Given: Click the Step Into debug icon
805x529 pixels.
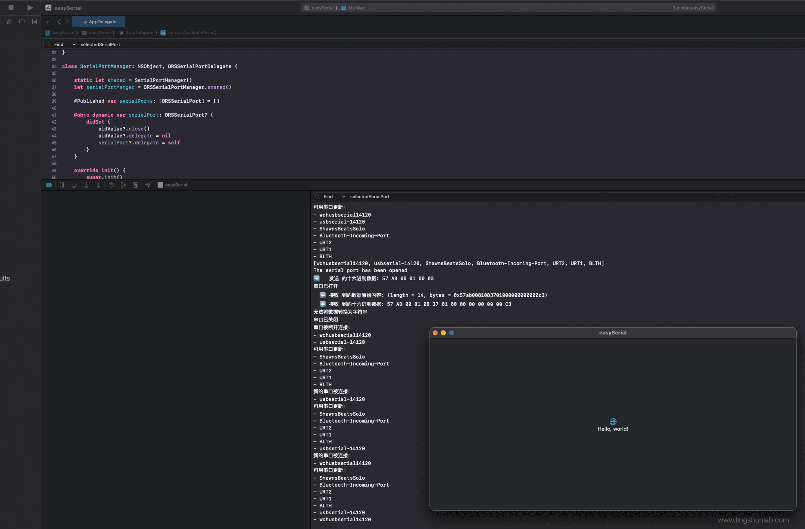Looking at the screenshot, I should pos(86,185).
